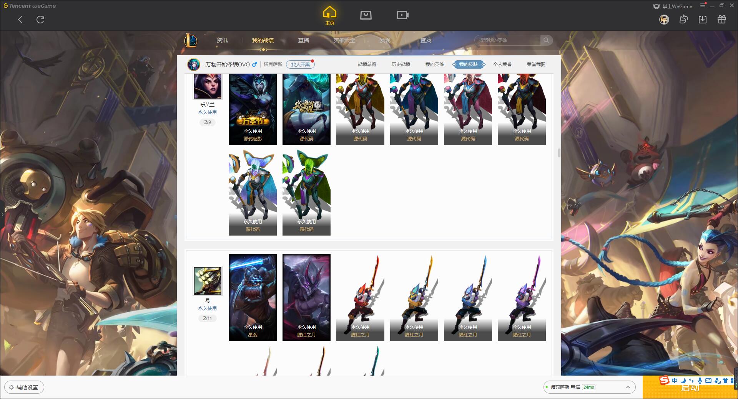Open the Sogou skin shirt icon
738x399 pixels.
point(725,381)
